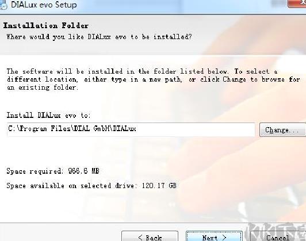Open folder browser via Change button

coord(282,130)
